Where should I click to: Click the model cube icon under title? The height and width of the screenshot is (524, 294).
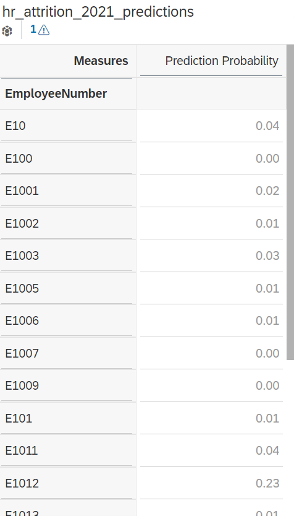coord(7,31)
